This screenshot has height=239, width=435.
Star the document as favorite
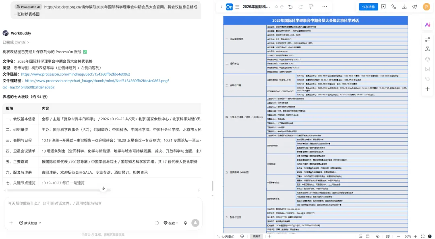click(x=276, y=7)
